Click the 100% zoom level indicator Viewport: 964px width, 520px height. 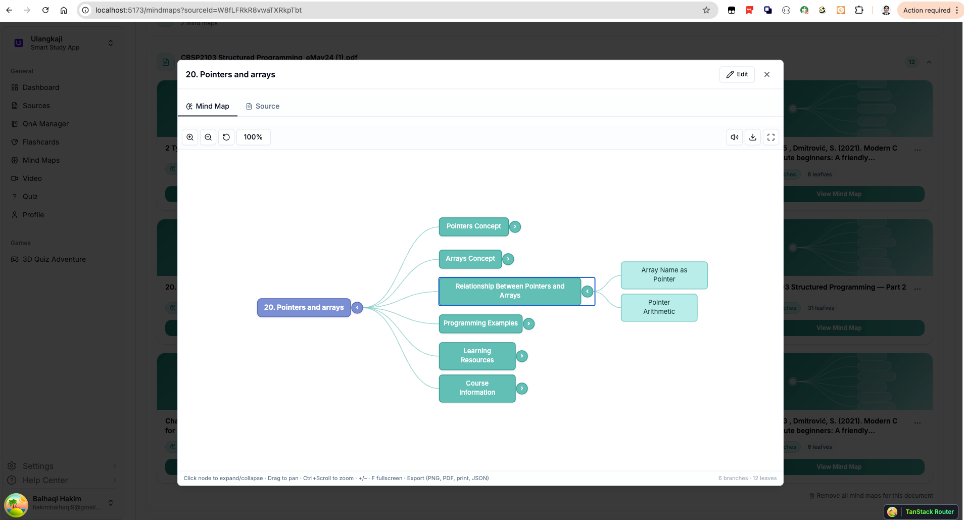(x=253, y=137)
